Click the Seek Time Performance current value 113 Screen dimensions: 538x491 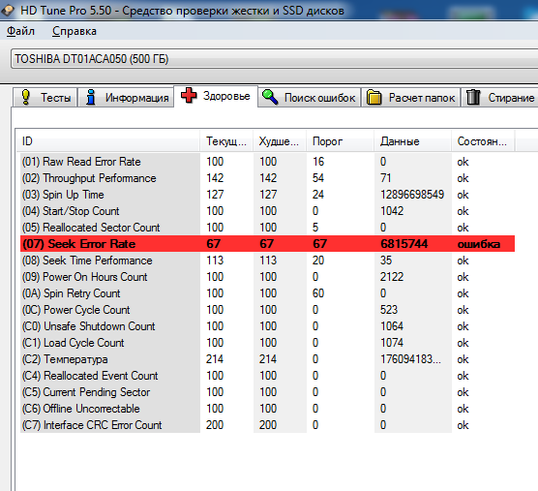[x=215, y=261]
